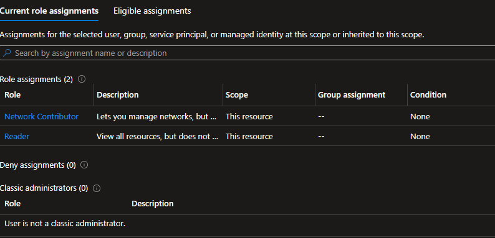Click Reader row condition 'None'
This screenshot has height=238, width=495.
[x=420, y=136]
